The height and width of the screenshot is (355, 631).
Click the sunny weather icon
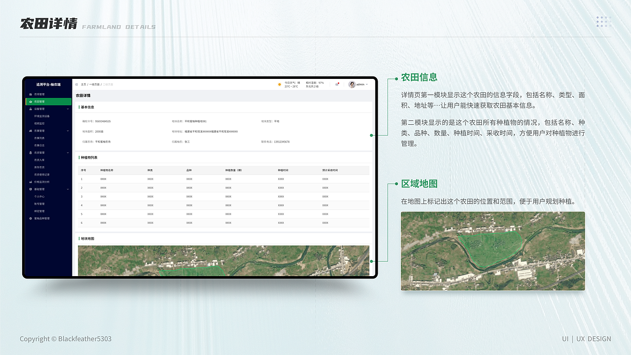[x=280, y=84]
